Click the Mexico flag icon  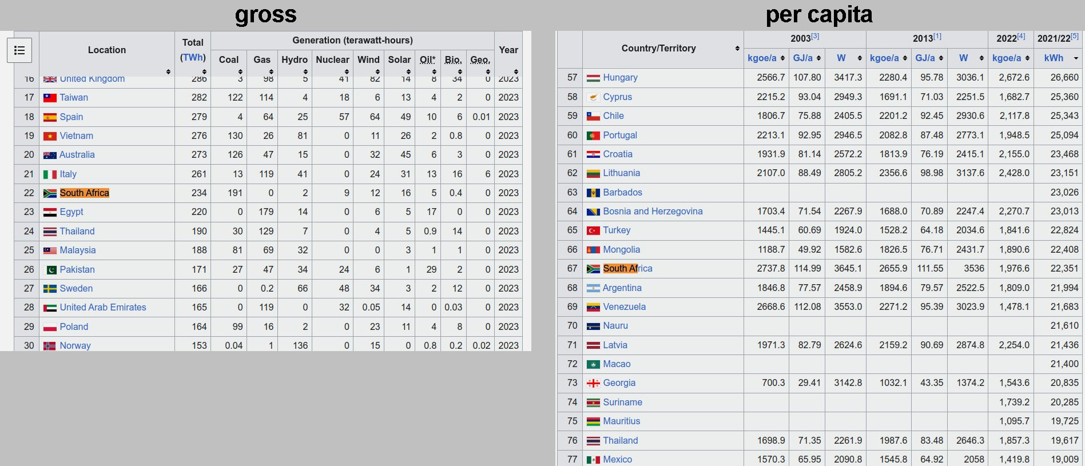[593, 460]
